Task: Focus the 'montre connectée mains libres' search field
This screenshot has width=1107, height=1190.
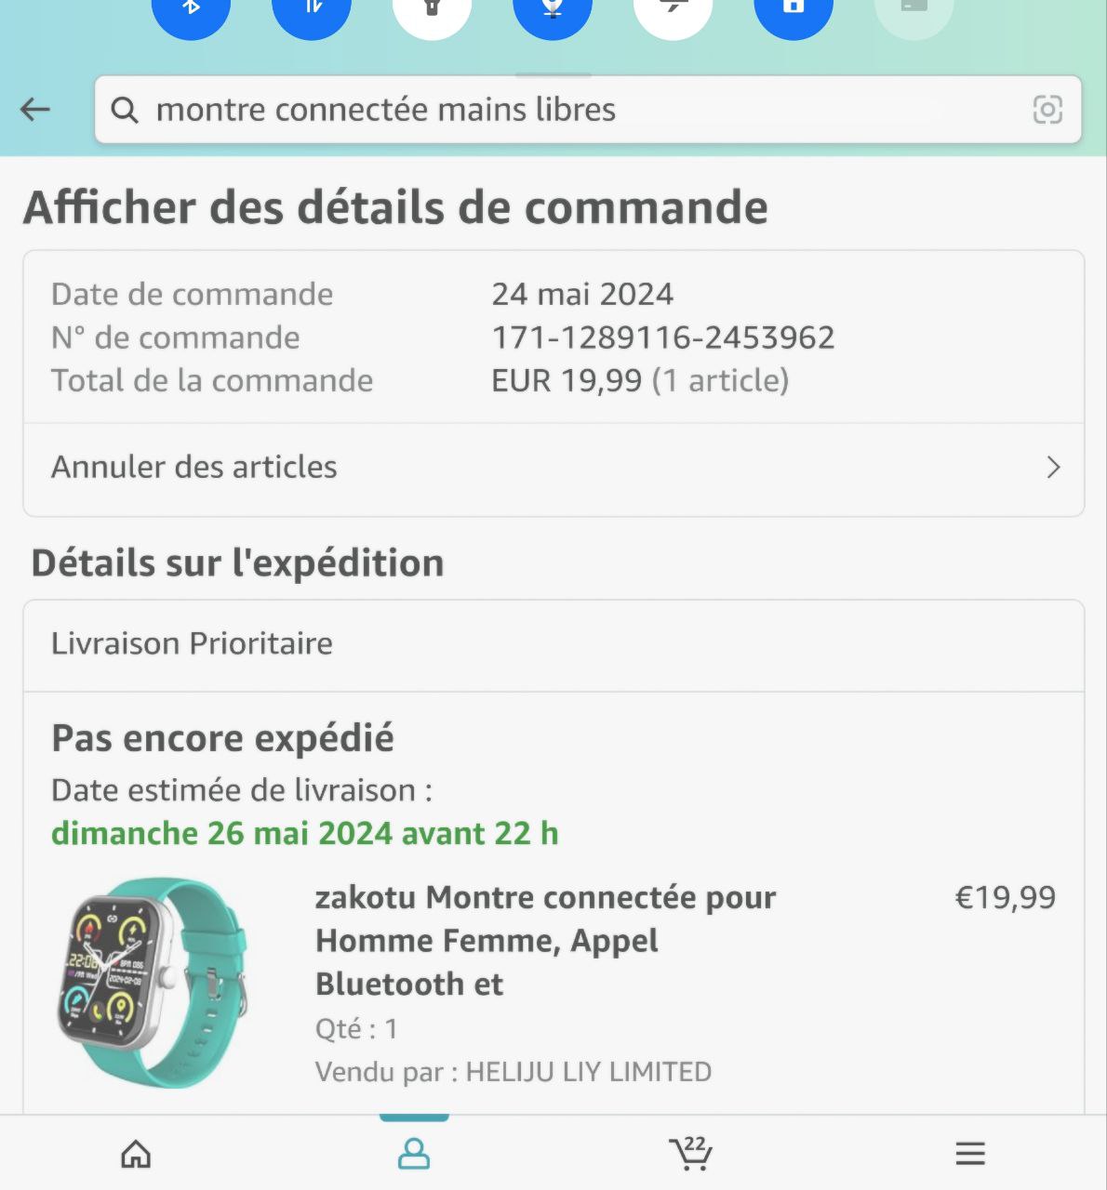Action: [x=558, y=110]
